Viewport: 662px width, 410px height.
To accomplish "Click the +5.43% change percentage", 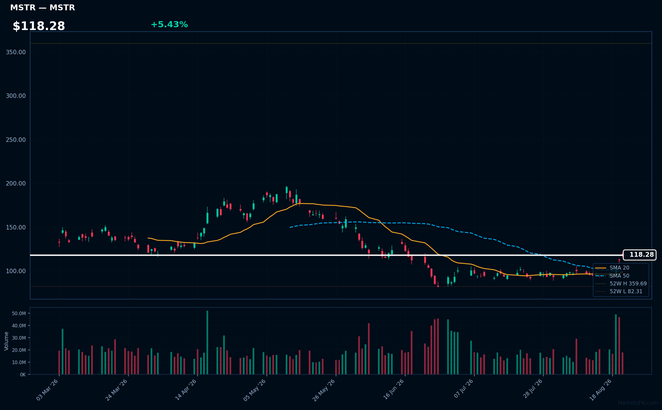I will [169, 24].
